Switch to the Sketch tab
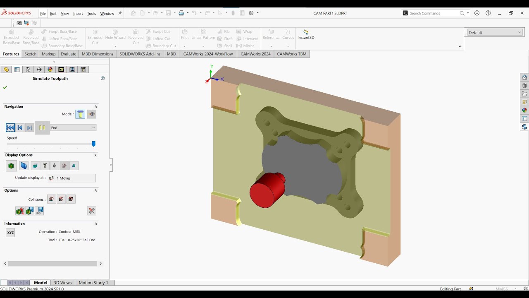The width and height of the screenshot is (529, 298). point(31,54)
